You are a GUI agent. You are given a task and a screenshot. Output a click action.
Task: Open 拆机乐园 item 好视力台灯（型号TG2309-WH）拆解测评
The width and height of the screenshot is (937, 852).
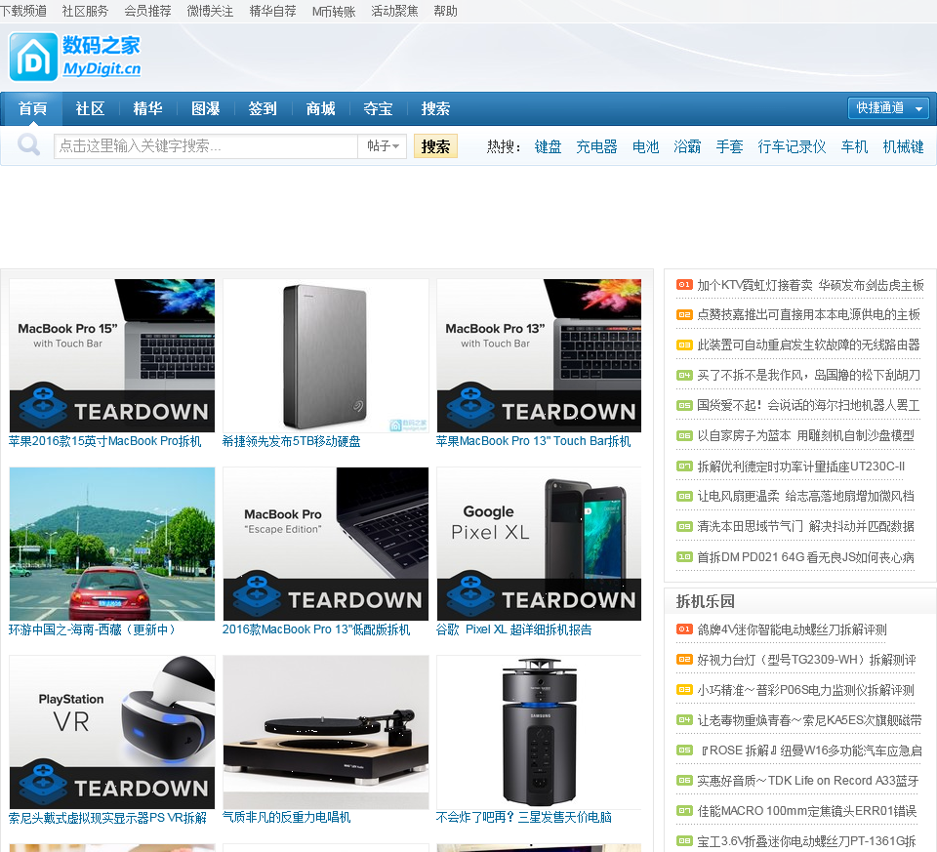click(x=807, y=660)
